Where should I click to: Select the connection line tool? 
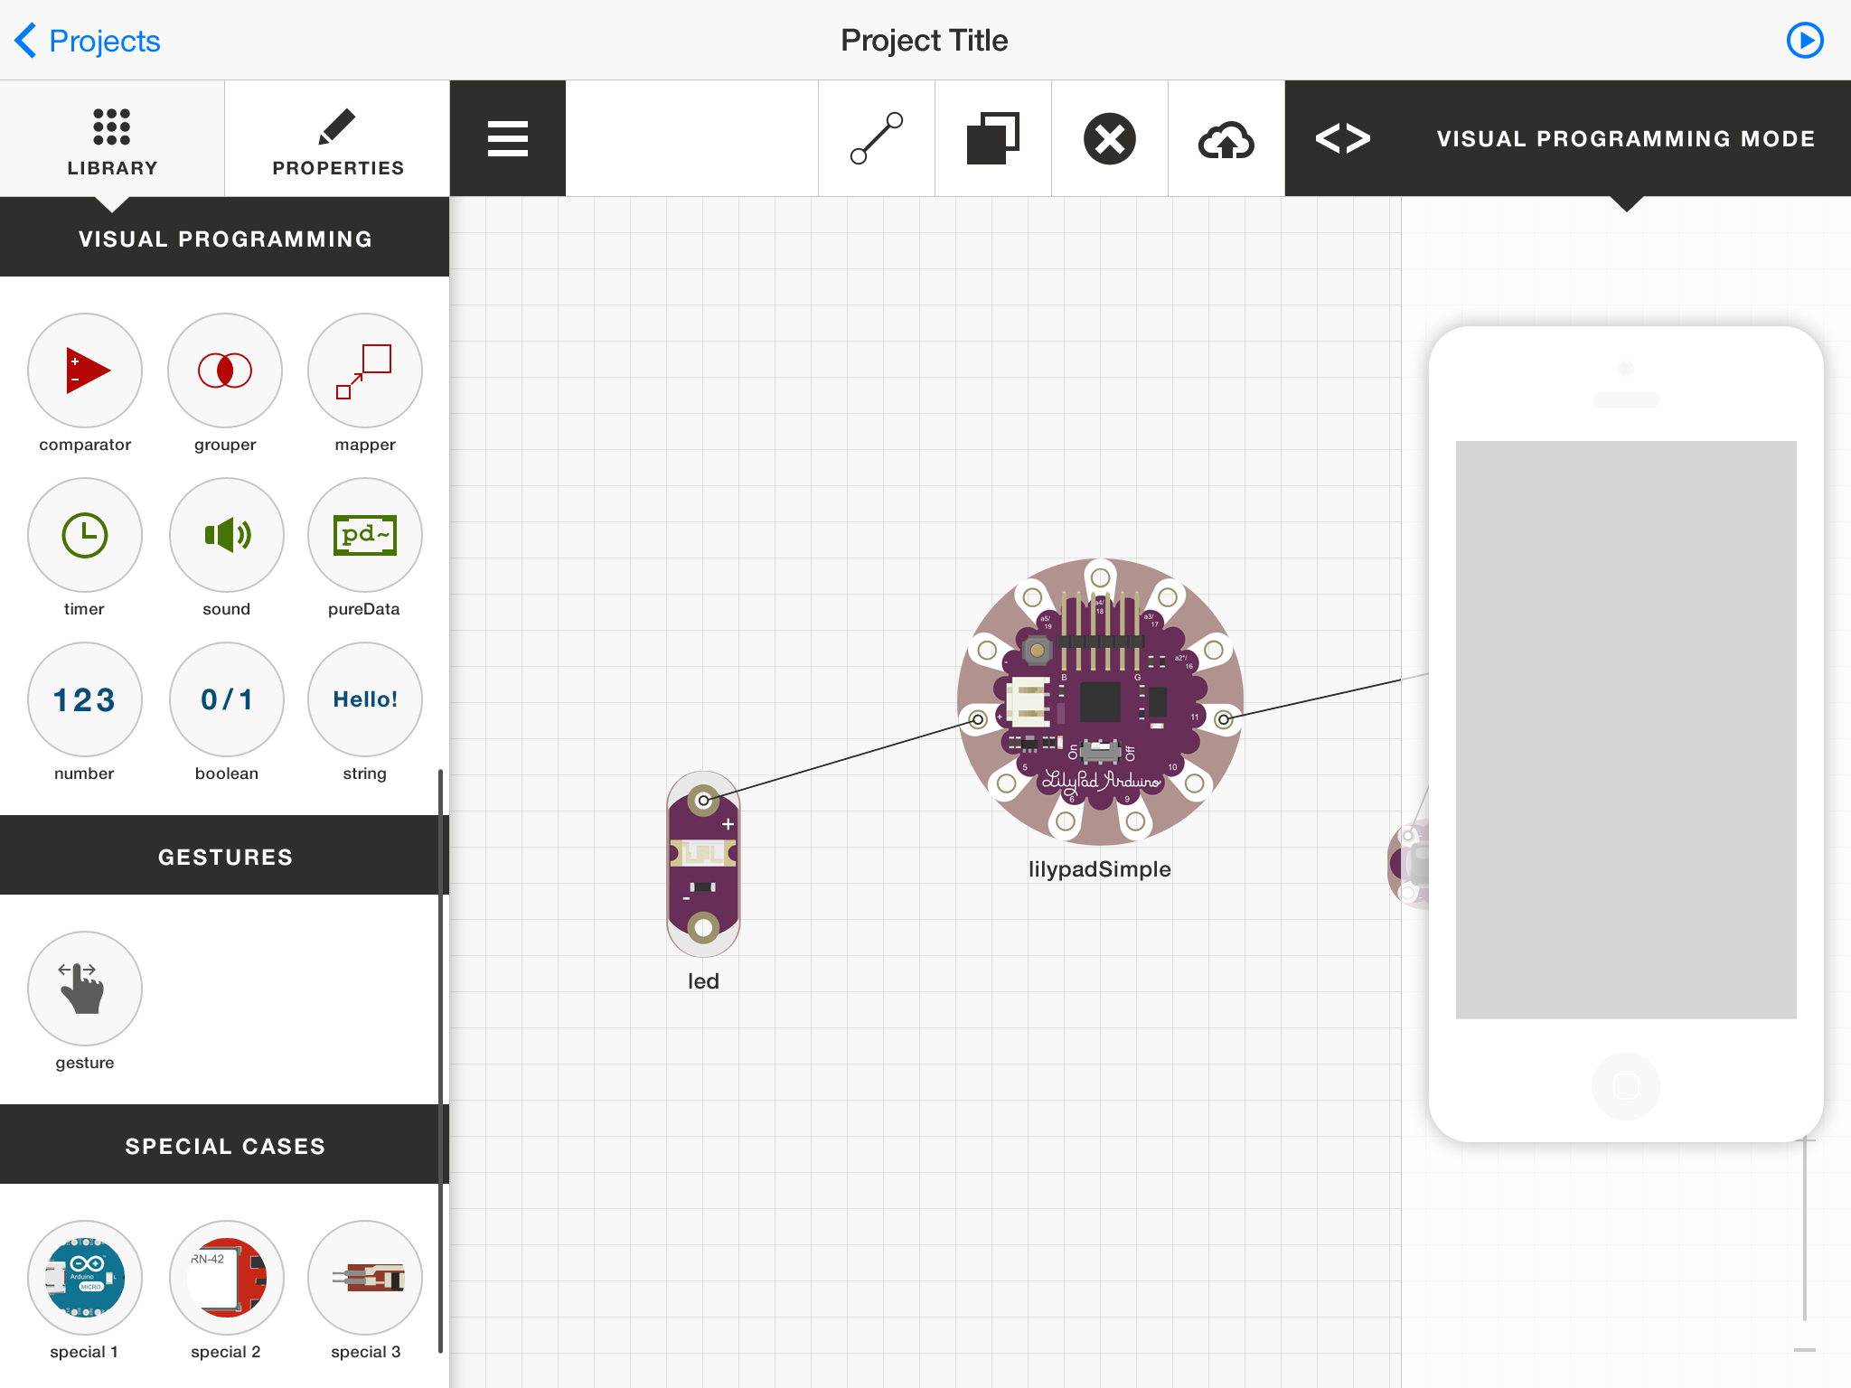click(876, 138)
